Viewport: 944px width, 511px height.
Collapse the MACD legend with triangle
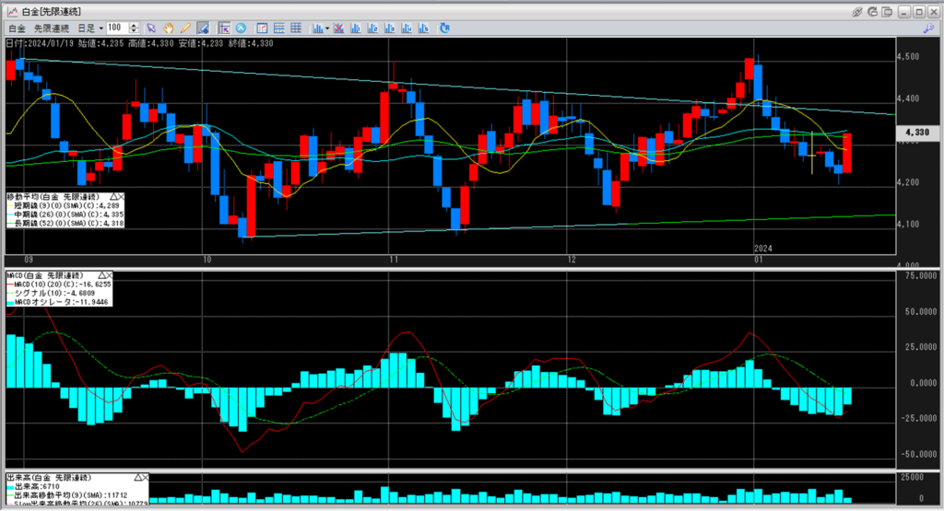click(x=101, y=275)
